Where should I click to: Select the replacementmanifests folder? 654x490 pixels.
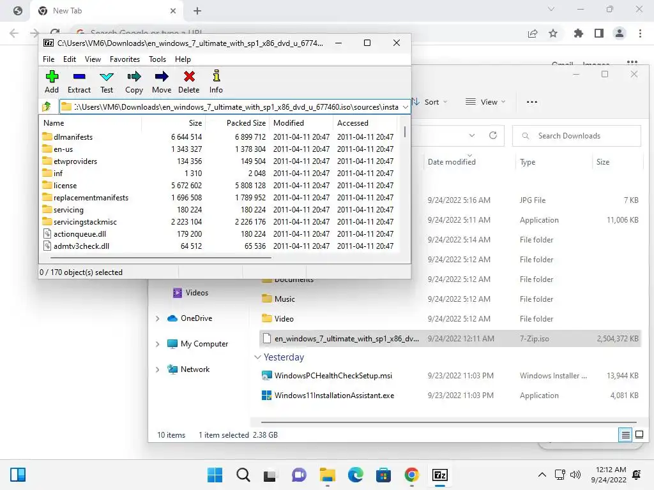[91, 198]
